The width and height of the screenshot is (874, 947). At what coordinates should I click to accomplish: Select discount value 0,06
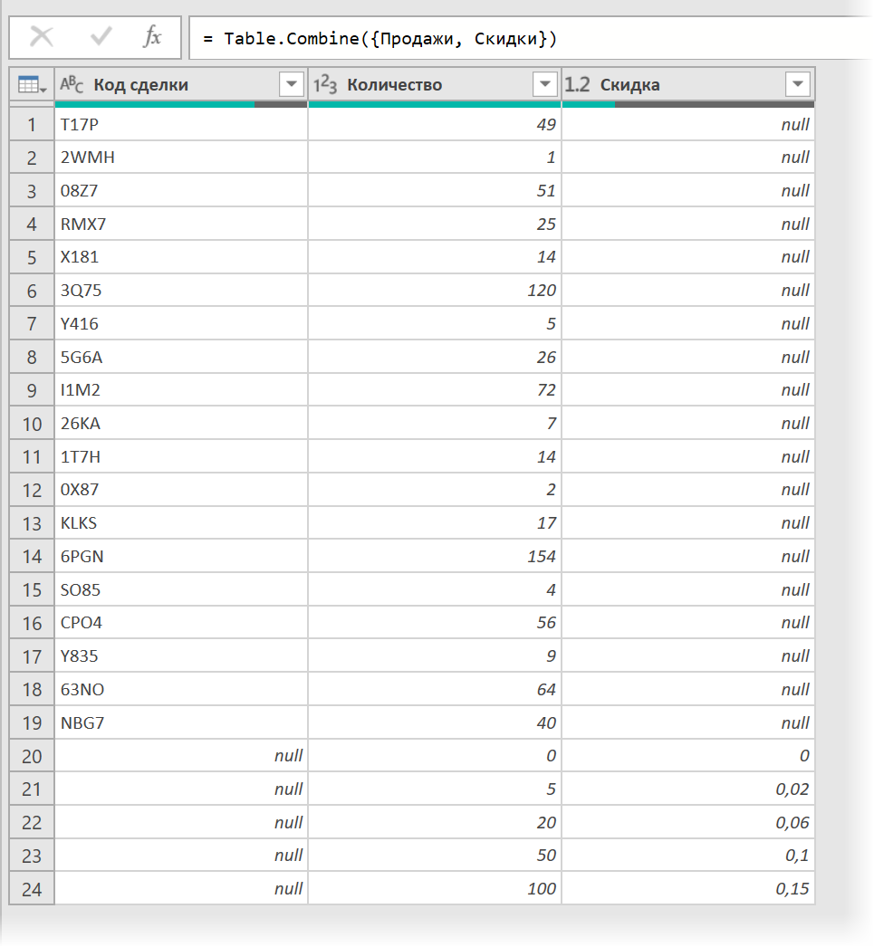pos(688,822)
